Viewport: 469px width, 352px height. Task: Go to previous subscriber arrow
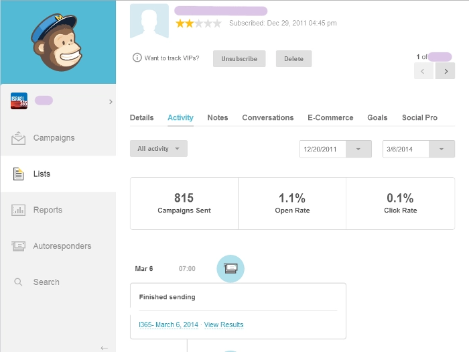[x=423, y=71]
